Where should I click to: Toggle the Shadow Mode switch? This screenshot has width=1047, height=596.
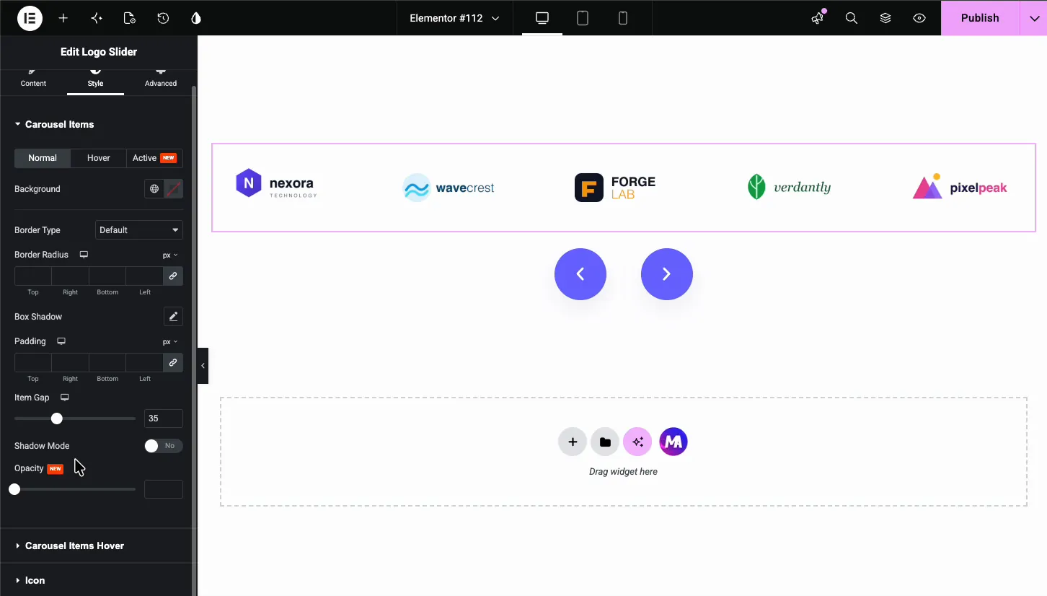click(164, 446)
